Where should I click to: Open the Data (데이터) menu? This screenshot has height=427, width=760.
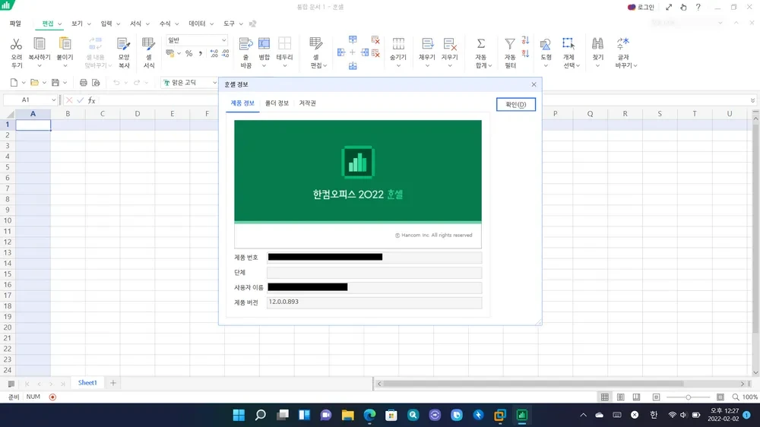pyautogui.click(x=197, y=24)
